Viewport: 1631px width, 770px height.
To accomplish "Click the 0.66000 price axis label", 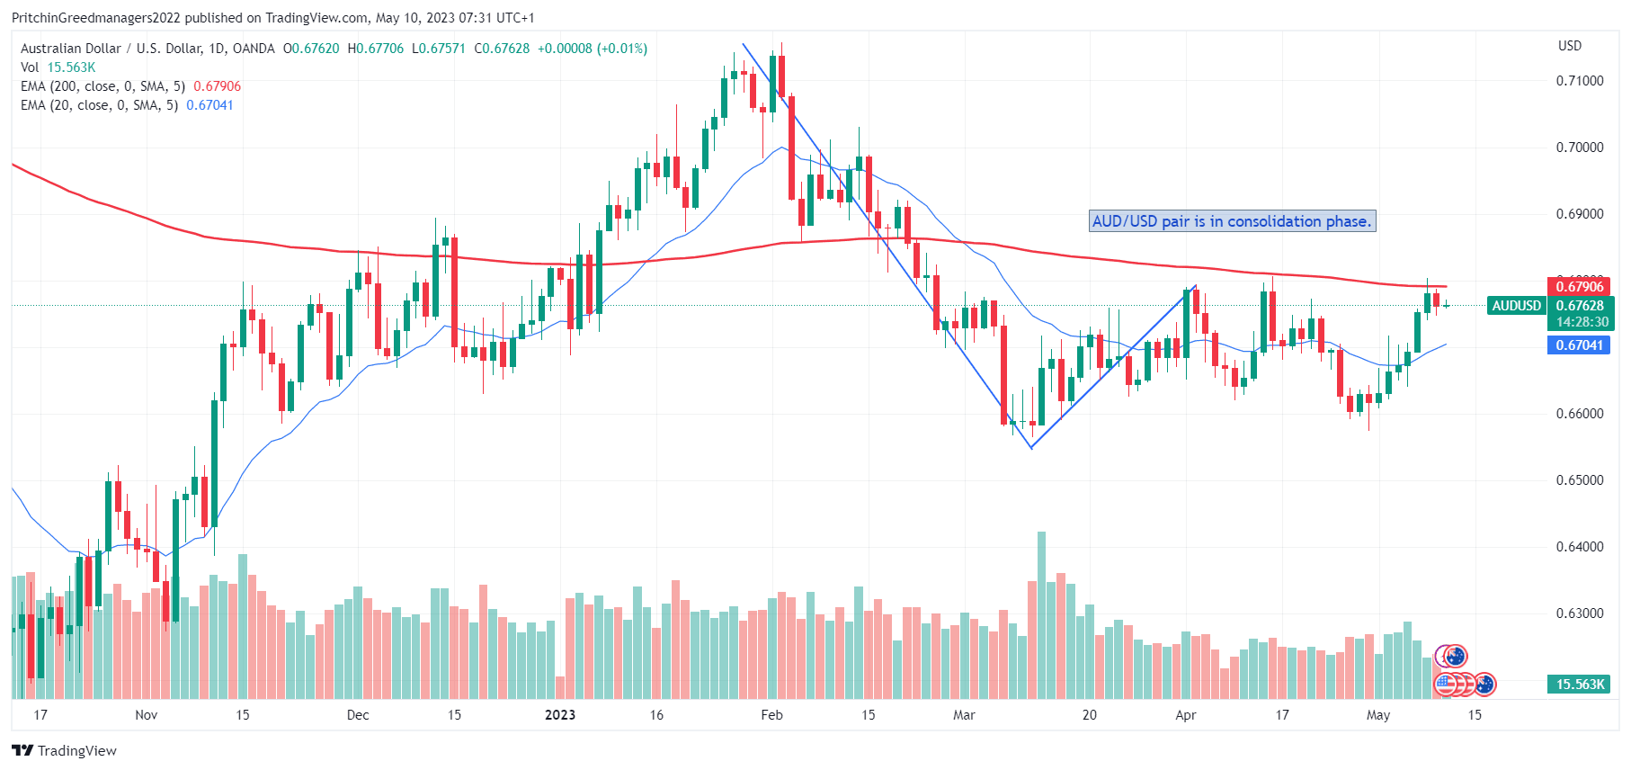I will click(1580, 414).
